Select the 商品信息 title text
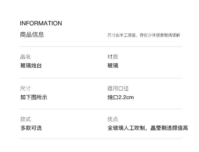 pos(32,35)
